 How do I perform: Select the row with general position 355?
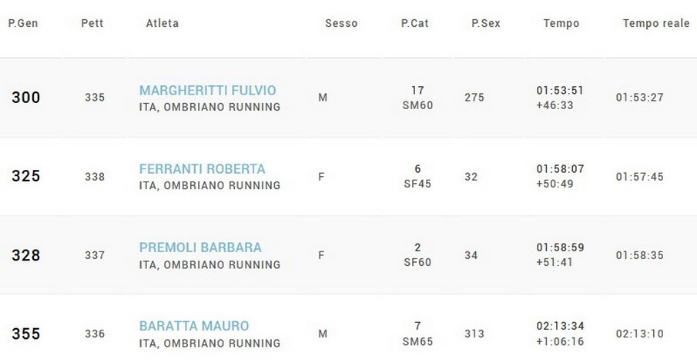(x=26, y=334)
